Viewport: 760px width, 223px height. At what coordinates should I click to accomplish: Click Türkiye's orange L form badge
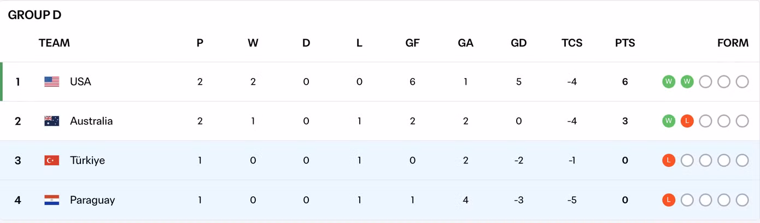[x=669, y=160]
